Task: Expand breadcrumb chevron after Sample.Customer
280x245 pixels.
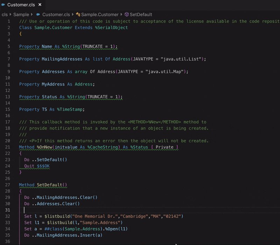Action: [121, 14]
